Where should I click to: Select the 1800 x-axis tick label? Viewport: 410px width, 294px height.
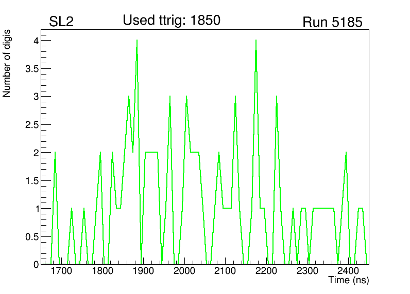click(102, 271)
